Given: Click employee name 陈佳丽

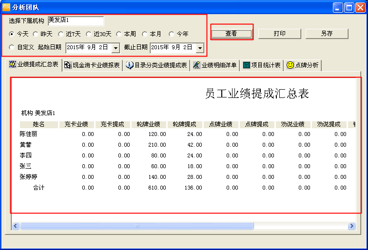Looking at the screenshot, I should point(28,134).
